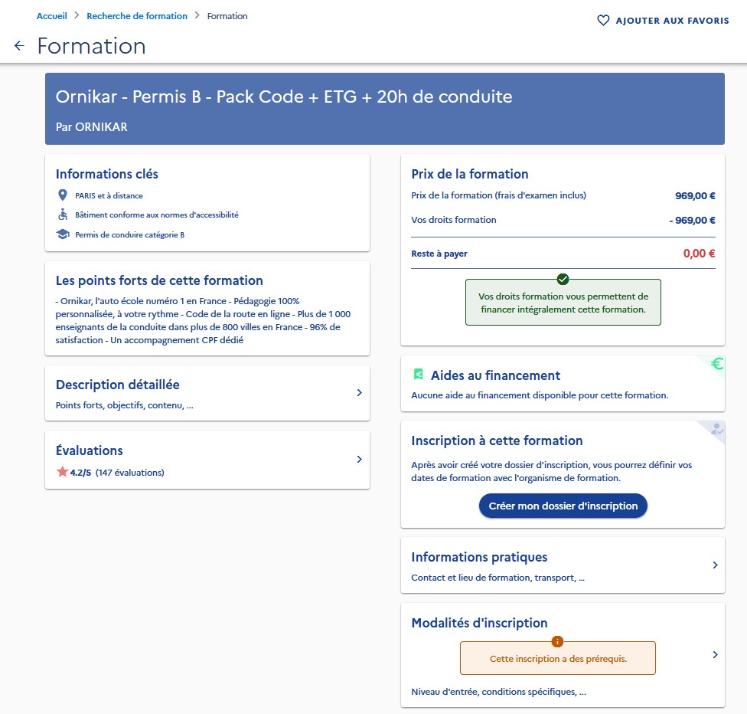Click 'Bâtiment conforme aux normes d'accessibilité' text
Screen dimensions: 747x714
click(x=157, y=215)
